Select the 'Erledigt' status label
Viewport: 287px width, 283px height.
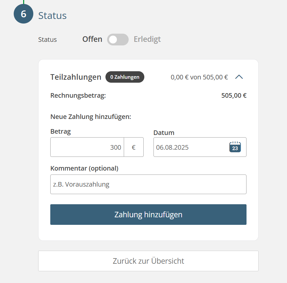(147, 40)
